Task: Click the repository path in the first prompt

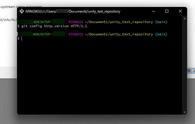Action: 119,22
